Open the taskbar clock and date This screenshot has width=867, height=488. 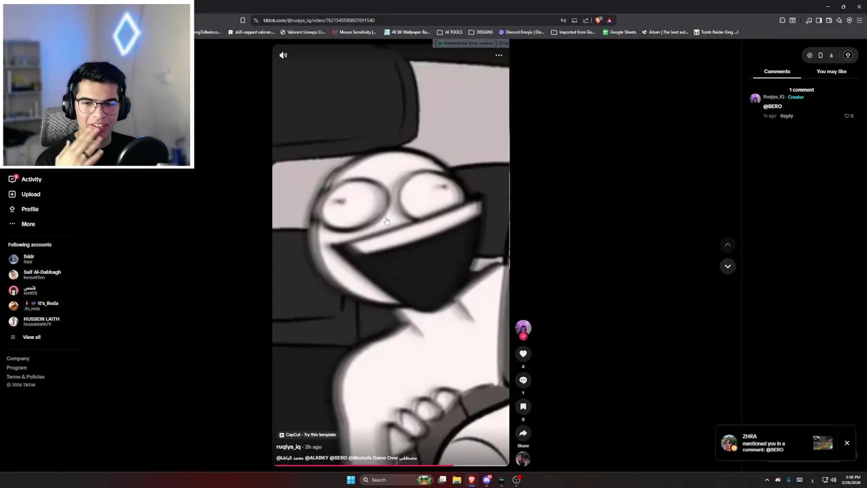point(851,480)
